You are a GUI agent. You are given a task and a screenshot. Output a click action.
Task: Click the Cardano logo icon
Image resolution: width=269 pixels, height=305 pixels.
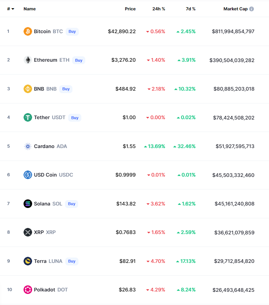pos(28,146)
